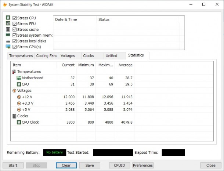
Task: Select the Voltages tab
Action: (68, 56)
